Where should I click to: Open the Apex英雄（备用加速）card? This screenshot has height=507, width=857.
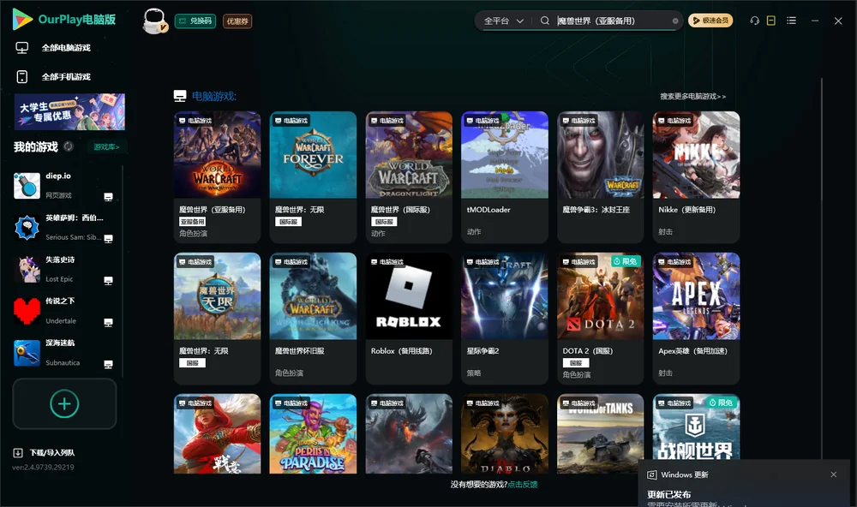pyautogui.click(x=696, y=318)
